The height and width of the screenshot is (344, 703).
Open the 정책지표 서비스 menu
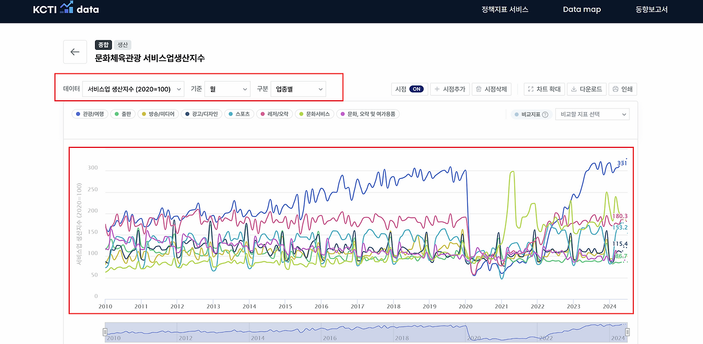[x=505, y=9]
